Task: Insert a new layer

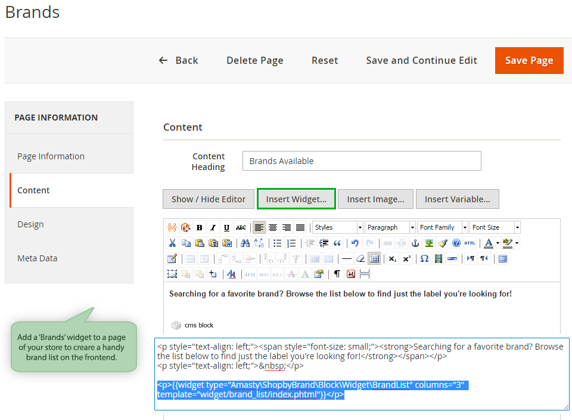Action: tap(172, 274)
